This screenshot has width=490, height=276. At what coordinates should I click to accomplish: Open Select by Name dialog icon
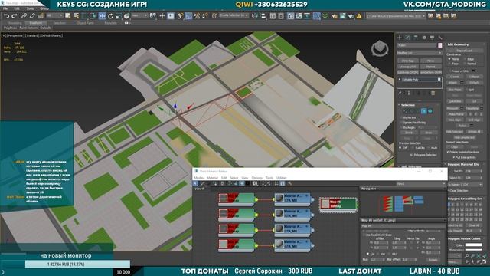point(76,16)
